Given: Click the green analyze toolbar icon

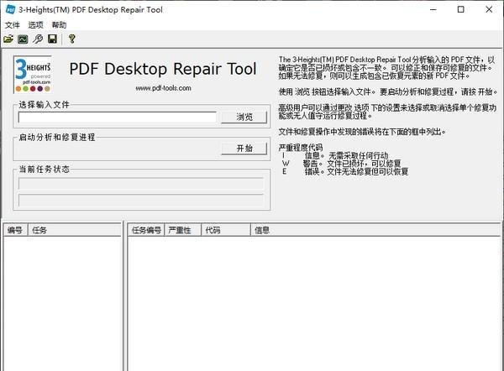Looking at the screenshot, I should (23, 39).
